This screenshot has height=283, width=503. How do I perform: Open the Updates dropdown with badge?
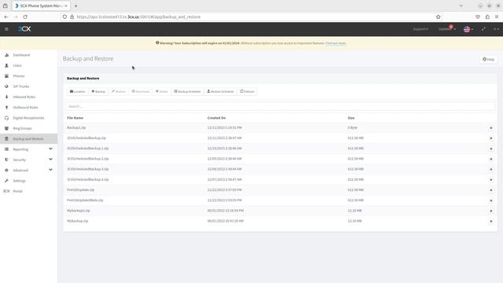(x=446, y=29)
